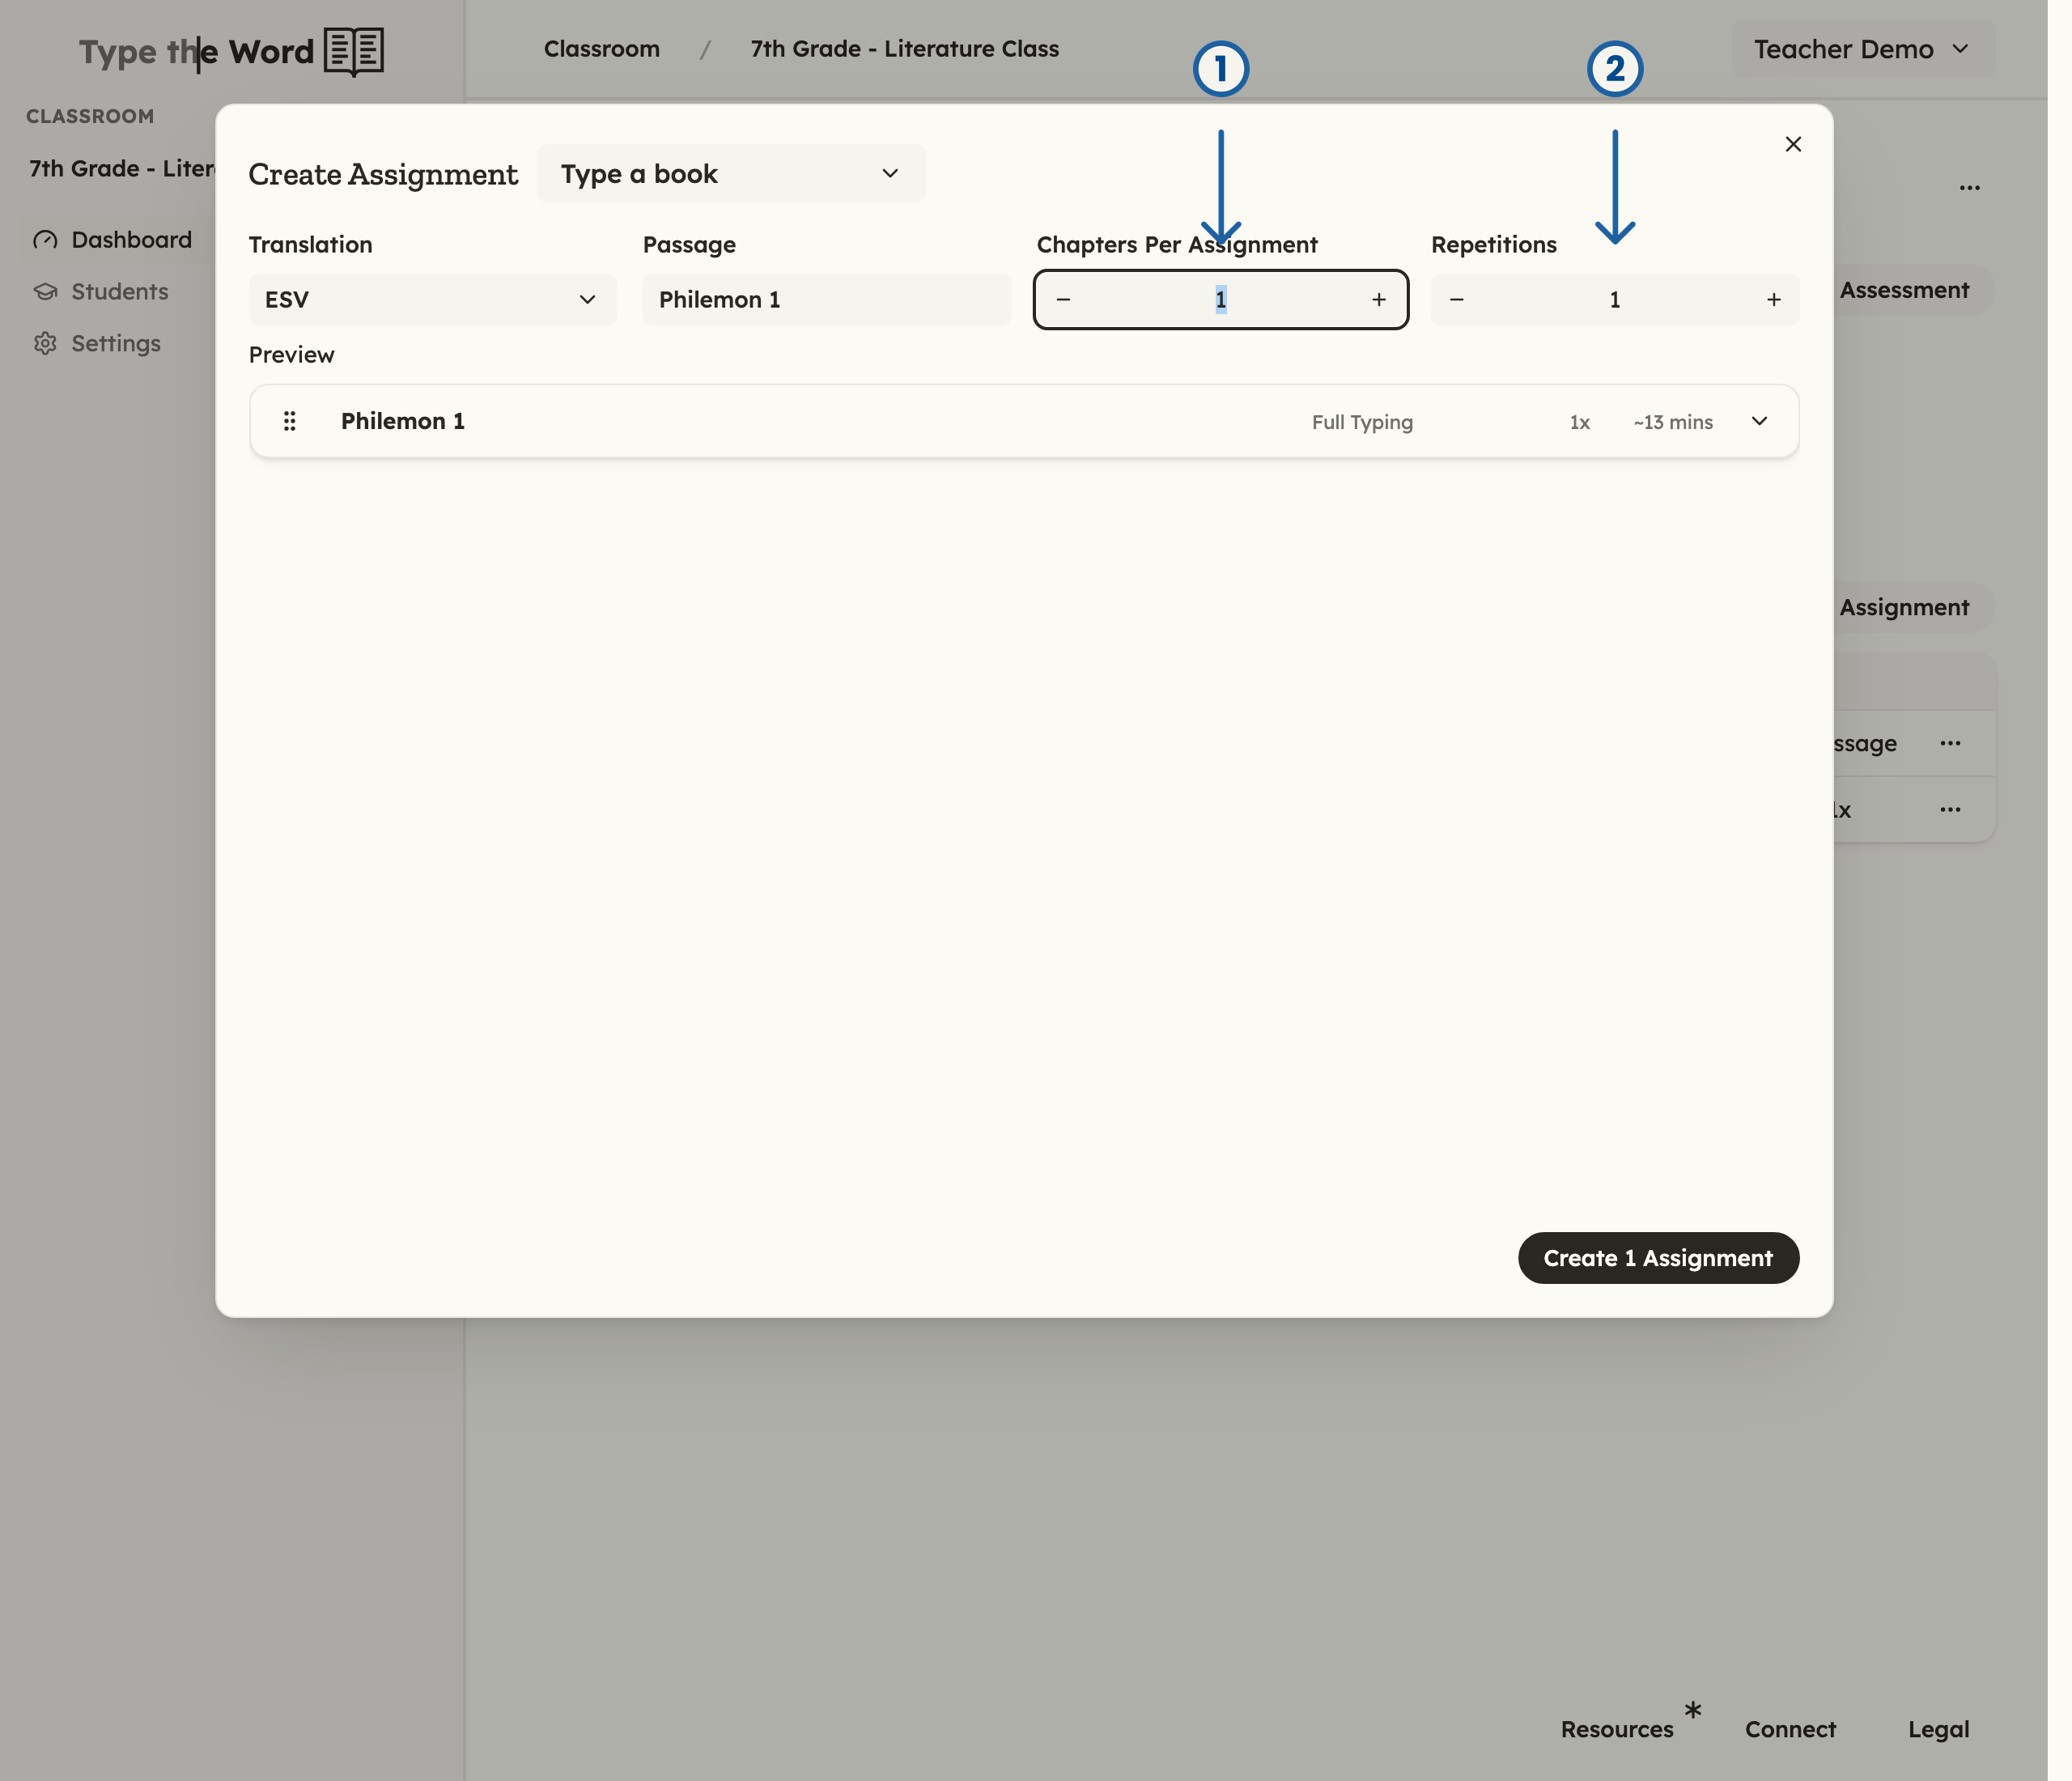2072x1781 pixels.
Task: Click the Repetitions number value
Action: click(1614, 300)
